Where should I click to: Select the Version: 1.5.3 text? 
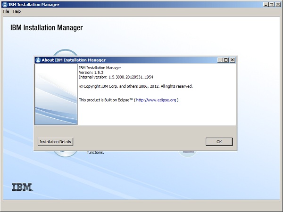pos(91,73)
